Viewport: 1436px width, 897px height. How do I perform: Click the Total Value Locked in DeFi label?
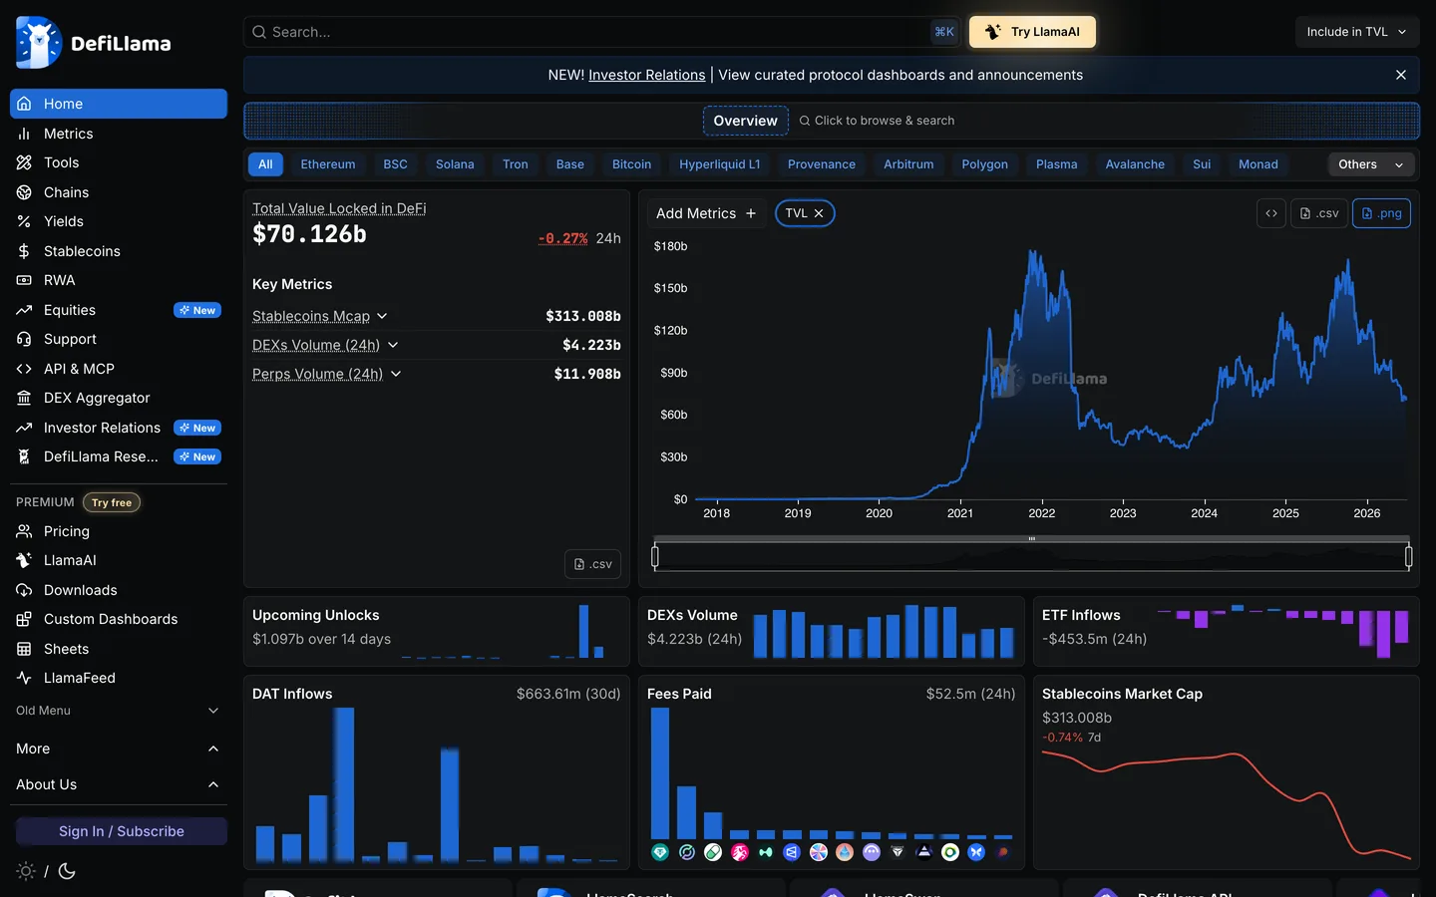(x=339, y=208)
